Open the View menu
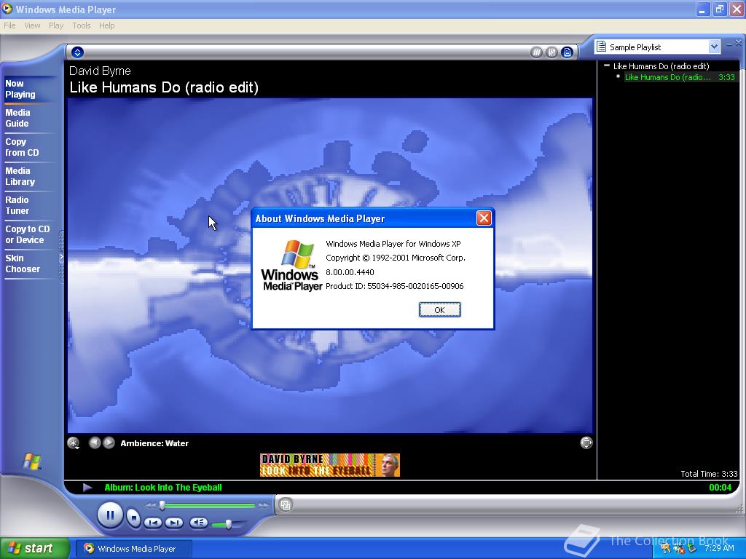 [32, 25]
